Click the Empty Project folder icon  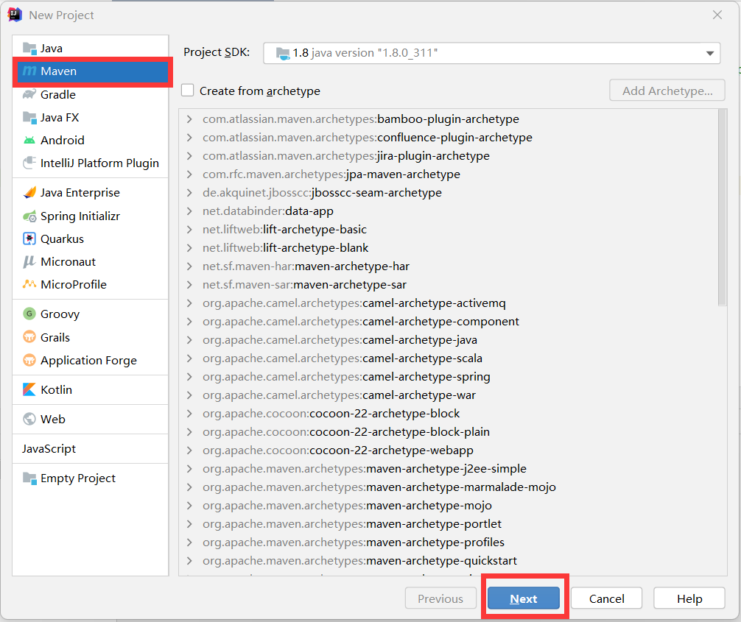(29, 478)
